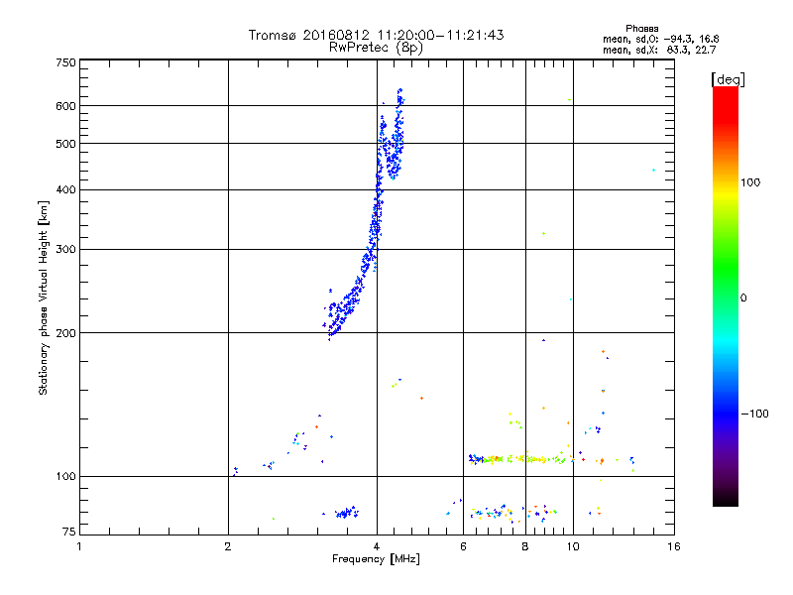Image resolution: width=793 pixels, height=595 pixels.
Task: Click the x-axis tick label "16"
Action: 674,546
